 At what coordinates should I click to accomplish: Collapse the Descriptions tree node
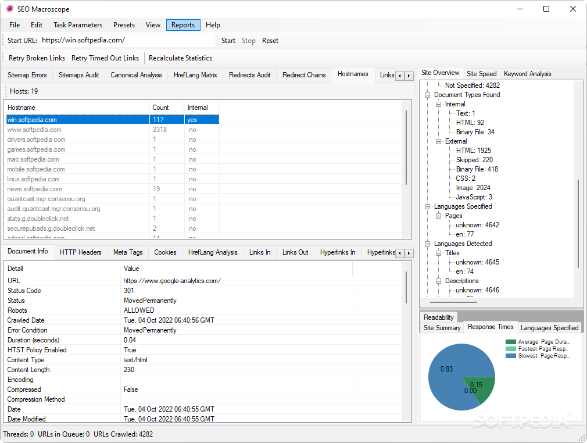coord(438,281)
